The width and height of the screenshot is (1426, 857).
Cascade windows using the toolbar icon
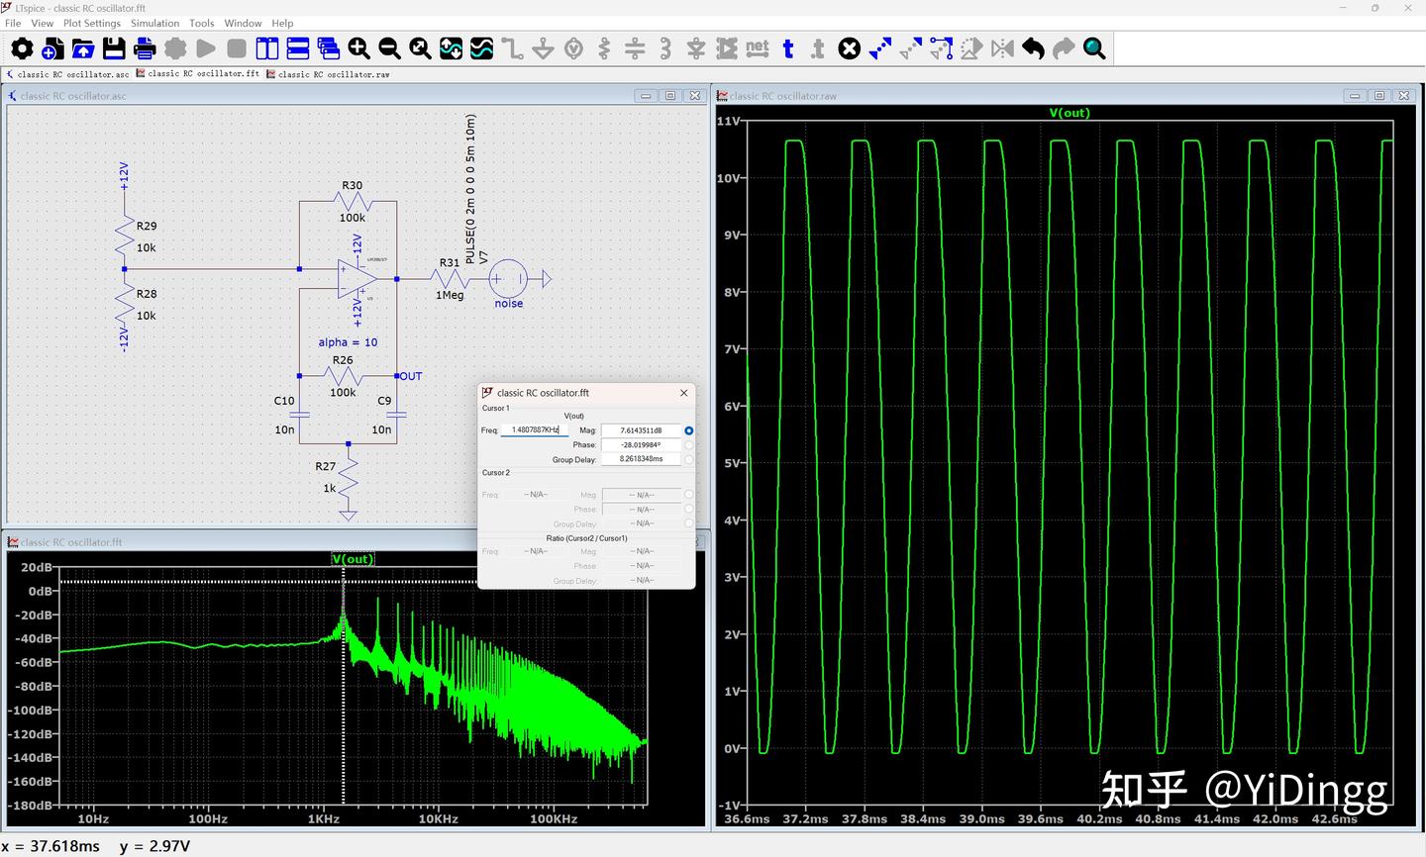point(329,48)
